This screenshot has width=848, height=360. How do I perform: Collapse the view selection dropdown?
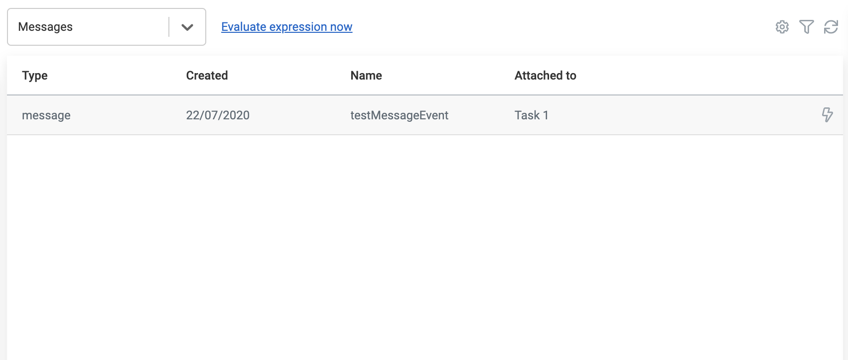click(187, 27)
